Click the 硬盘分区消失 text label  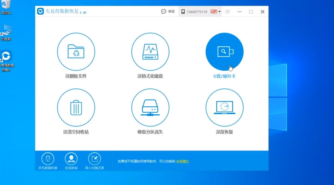[x=150, y=132]
